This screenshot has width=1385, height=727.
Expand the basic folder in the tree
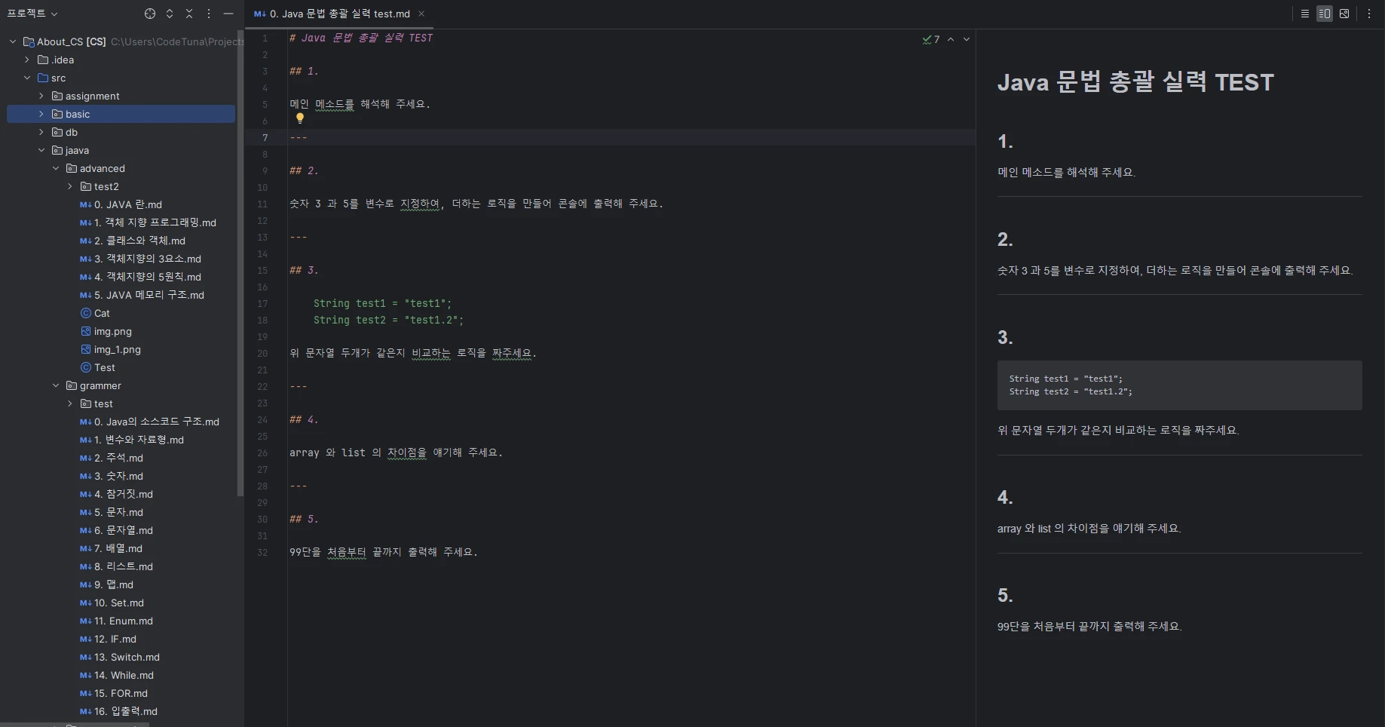pyautogui.click(x=41, y=114)
